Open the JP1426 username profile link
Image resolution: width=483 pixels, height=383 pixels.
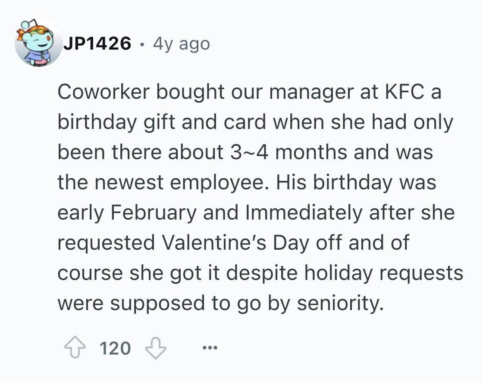point(97,44)
